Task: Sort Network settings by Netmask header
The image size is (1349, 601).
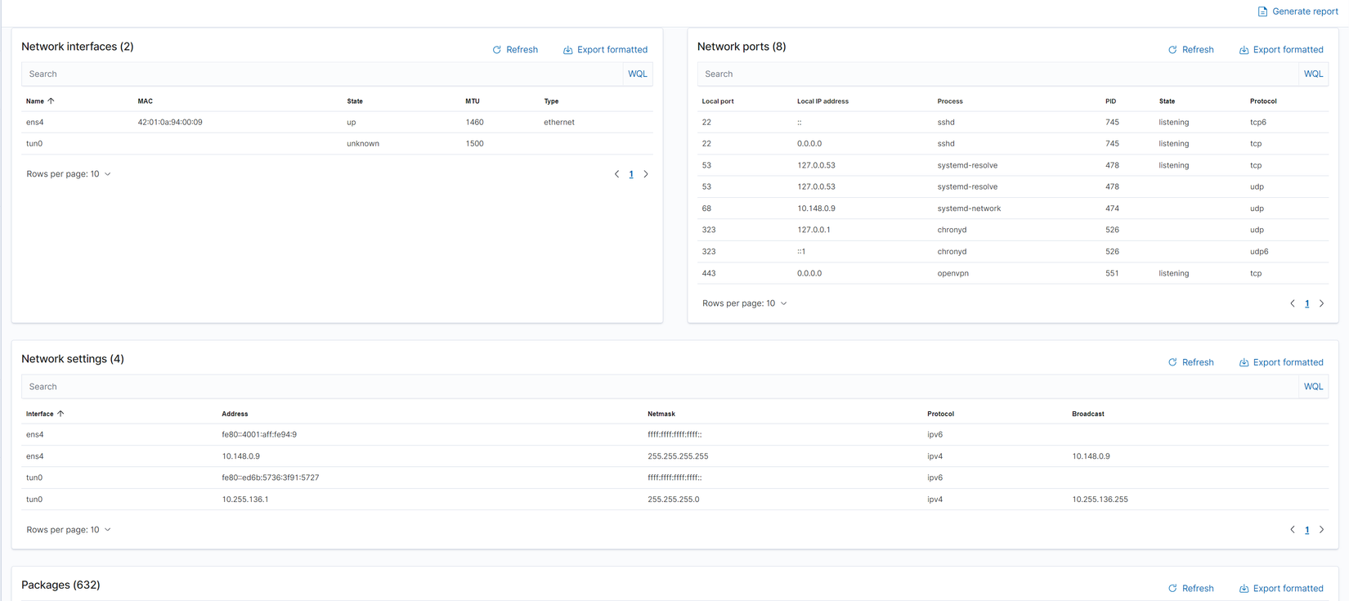Action: pos(661,414)
